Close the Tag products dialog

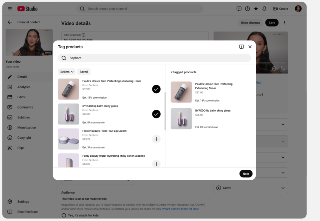[x=250, y=47]
